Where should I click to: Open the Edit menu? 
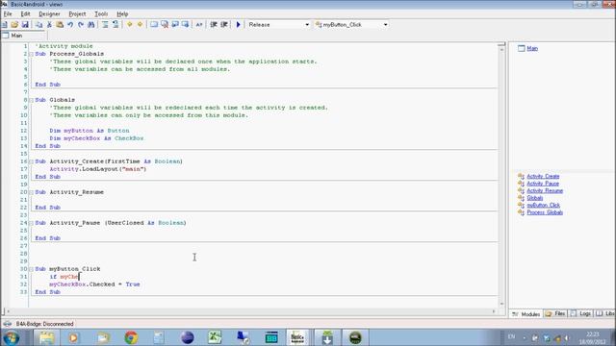point(25,13)
